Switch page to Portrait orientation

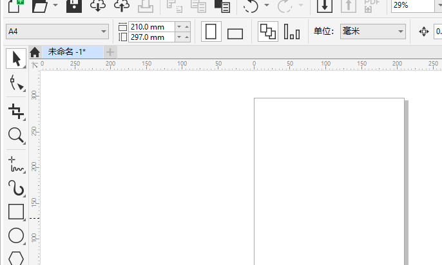[x=211, y=32]
